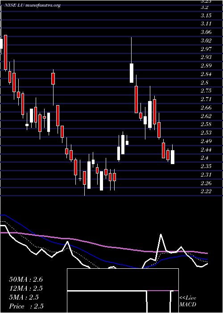Click the 2.62 price level label
223x313 pixels.
[x=206, y=116]
